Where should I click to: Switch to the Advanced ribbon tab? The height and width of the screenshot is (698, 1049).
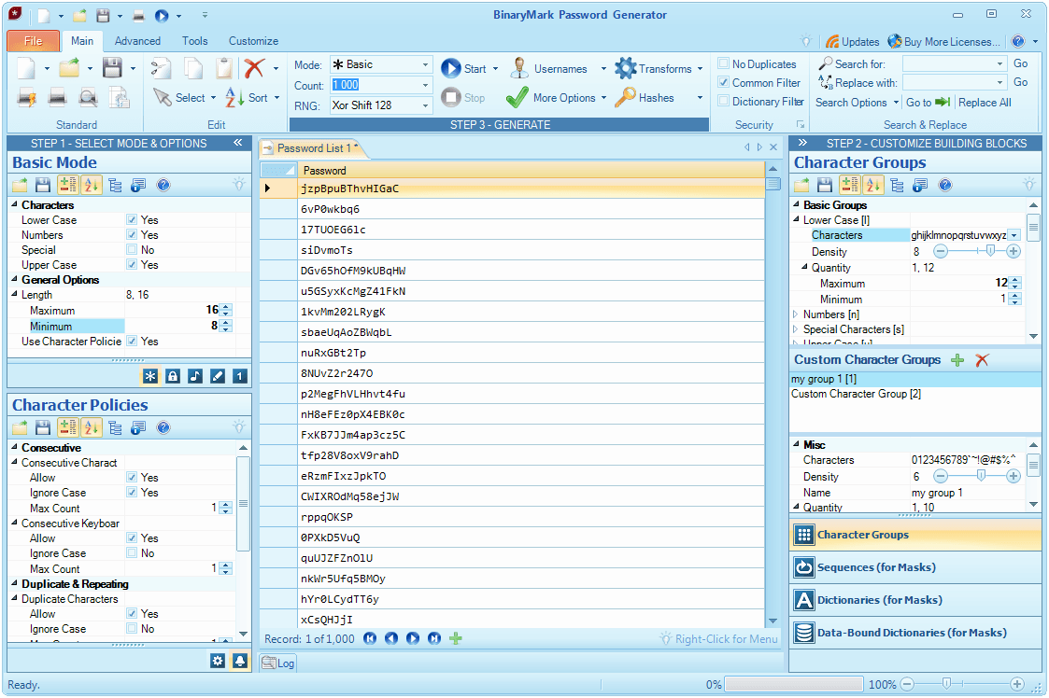coord(137,41)
